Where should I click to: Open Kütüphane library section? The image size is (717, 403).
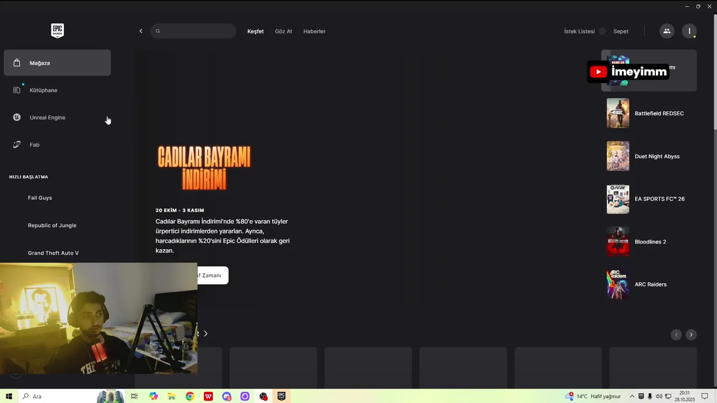pos(57,90)
